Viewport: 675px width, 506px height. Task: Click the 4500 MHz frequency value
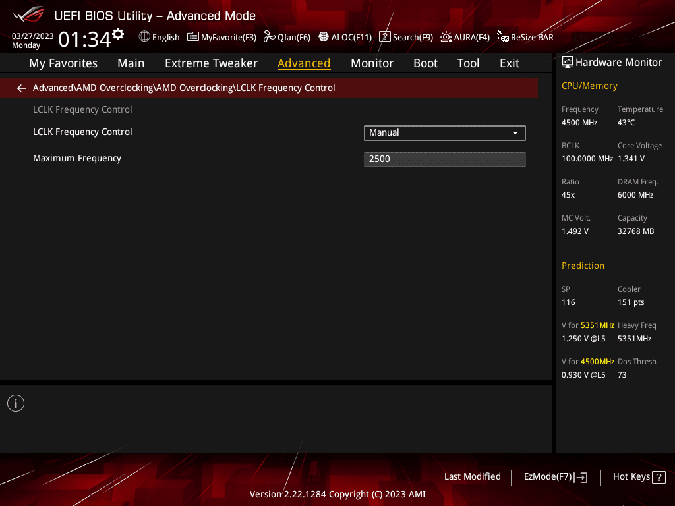pos(579,123)
